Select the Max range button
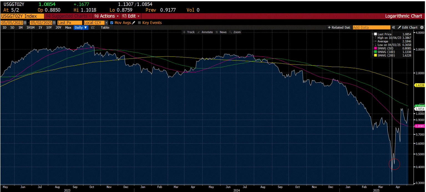The width and height of the screenshot is (426, 192). (x=68, y=27)
